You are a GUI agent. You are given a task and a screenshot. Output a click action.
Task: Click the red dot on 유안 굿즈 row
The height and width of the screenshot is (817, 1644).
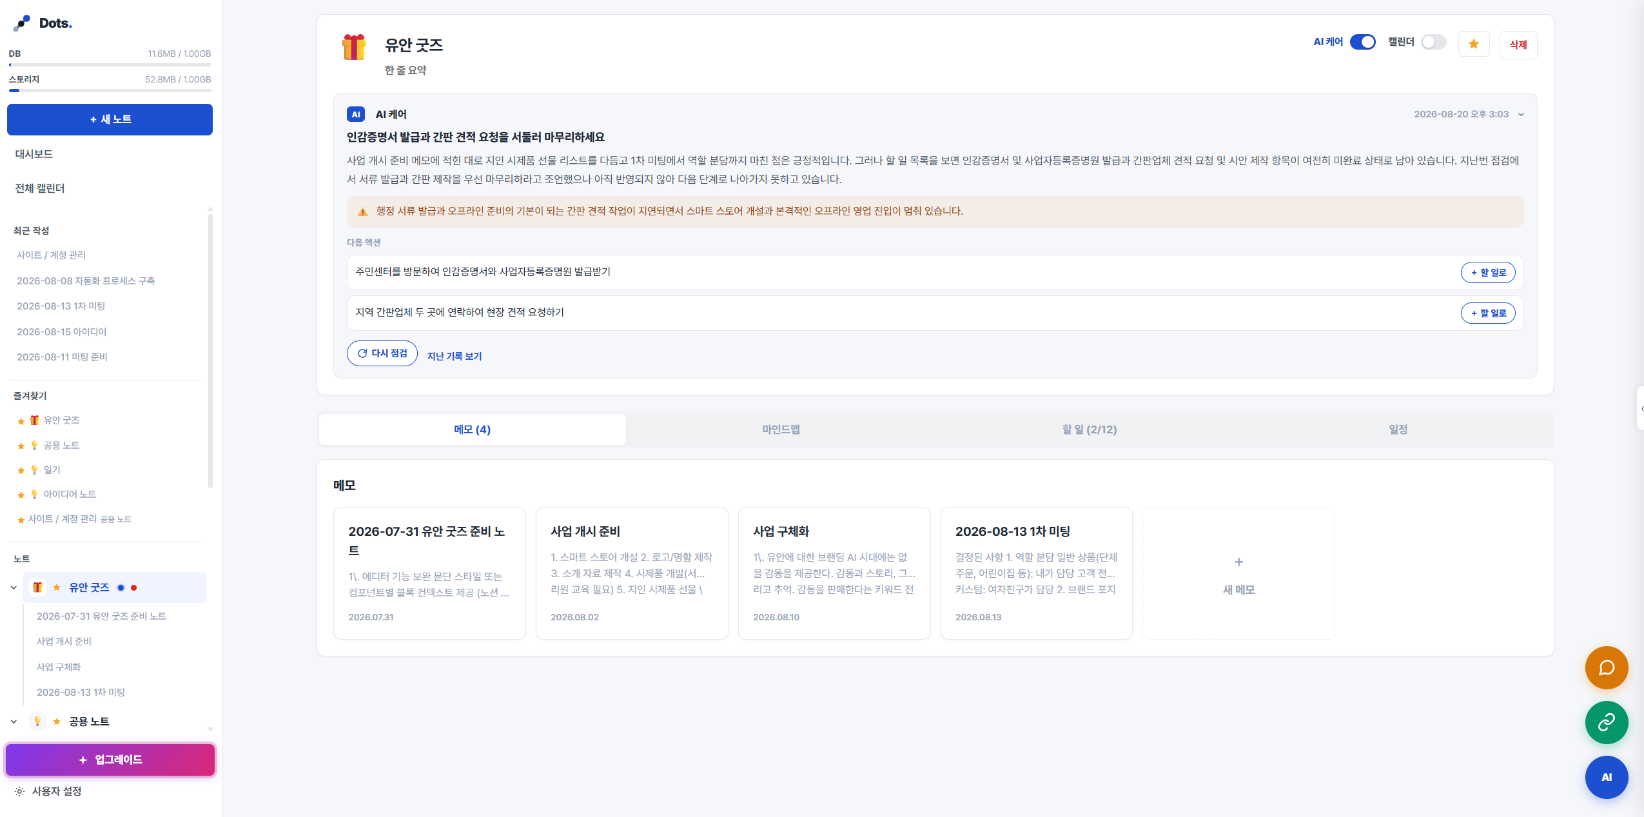(133, 587)
